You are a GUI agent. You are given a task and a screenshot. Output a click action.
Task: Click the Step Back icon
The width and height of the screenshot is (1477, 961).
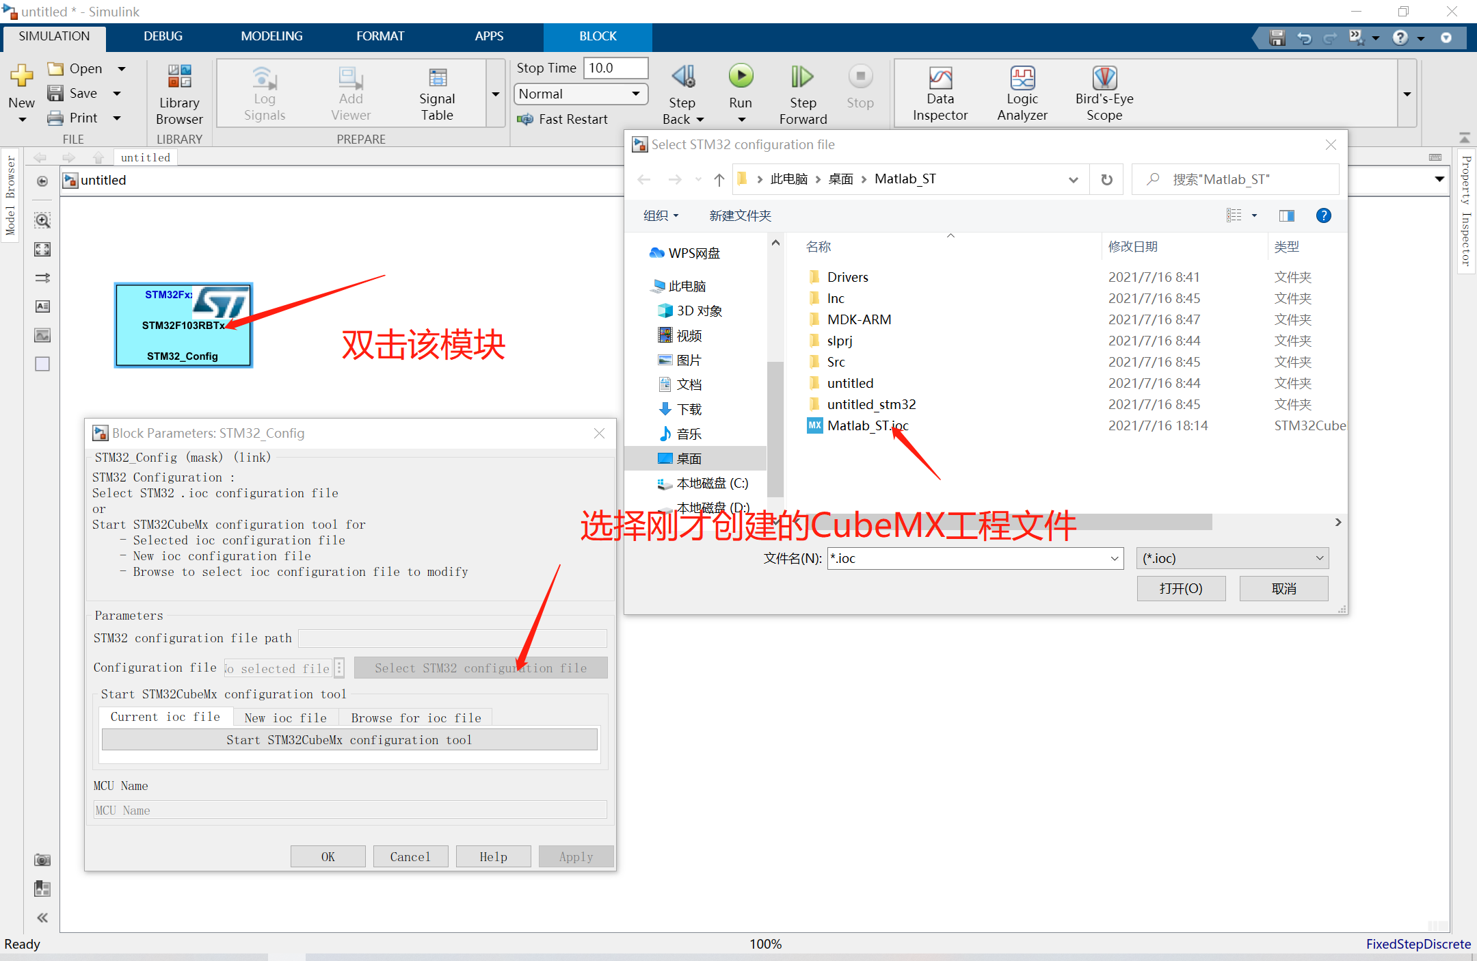[682, 77]
